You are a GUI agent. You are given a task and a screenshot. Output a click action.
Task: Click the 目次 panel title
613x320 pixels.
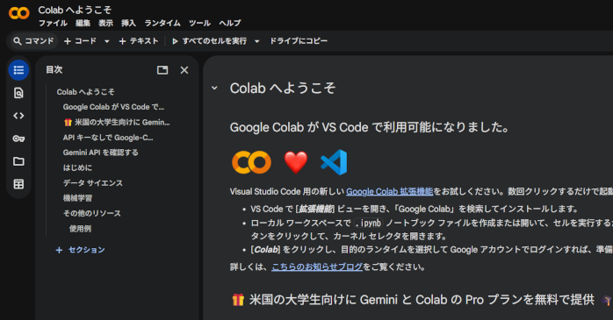click(x=54, y=70)
